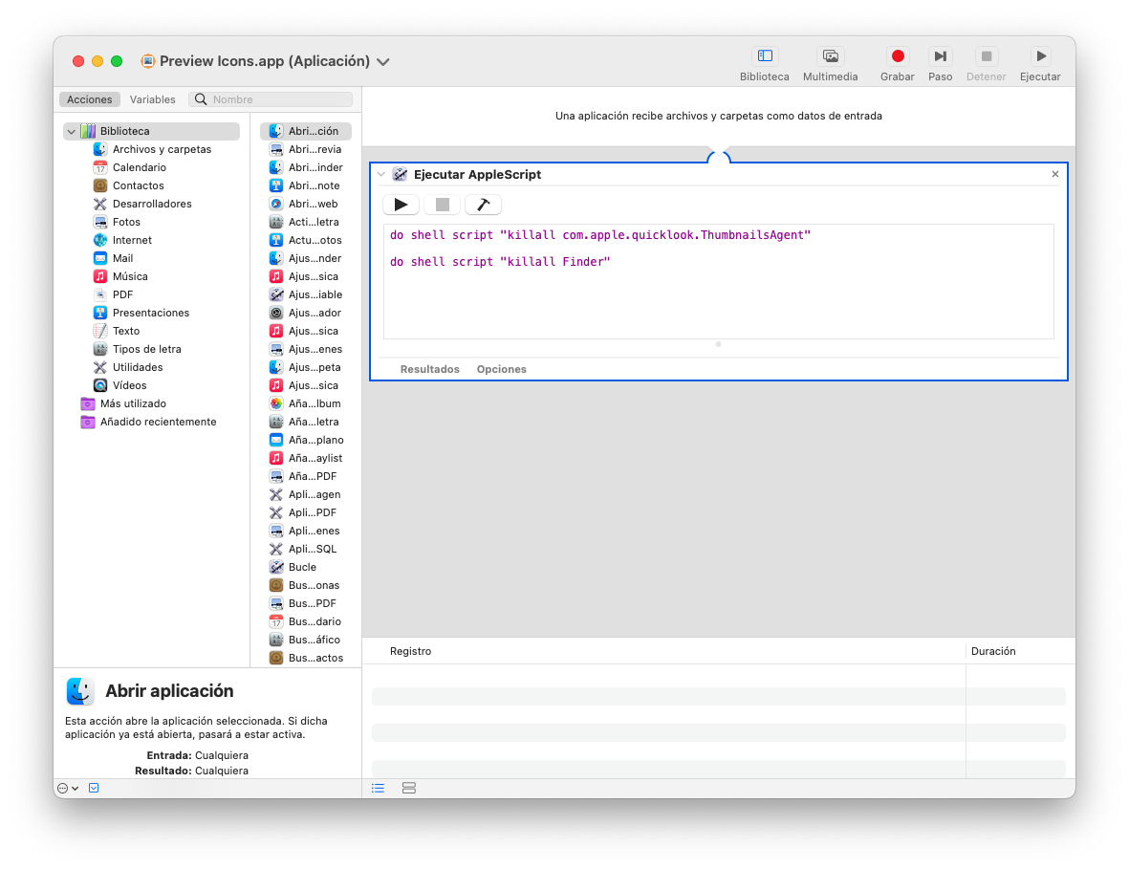Select the Abri...ción action

[305, 131]
